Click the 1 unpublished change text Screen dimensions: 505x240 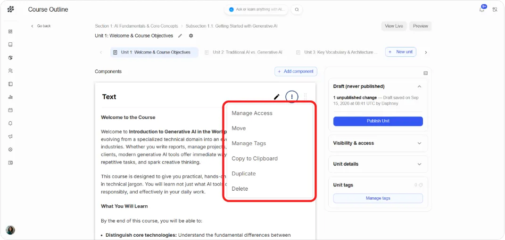coord(355,98)
